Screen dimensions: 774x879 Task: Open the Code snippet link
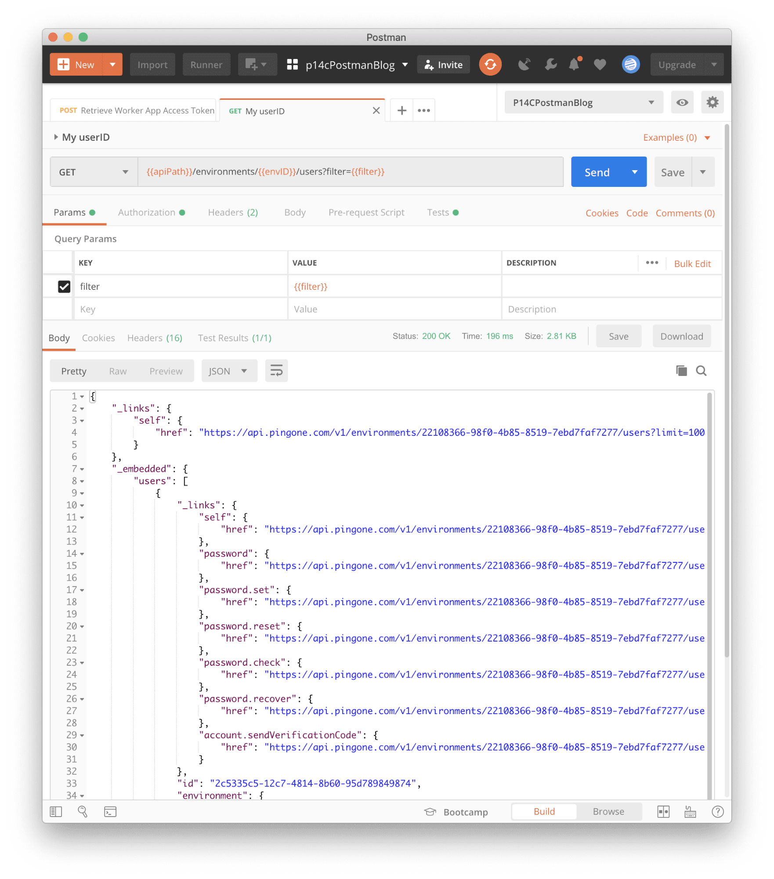pyautogui.click(x=637, y=213)
